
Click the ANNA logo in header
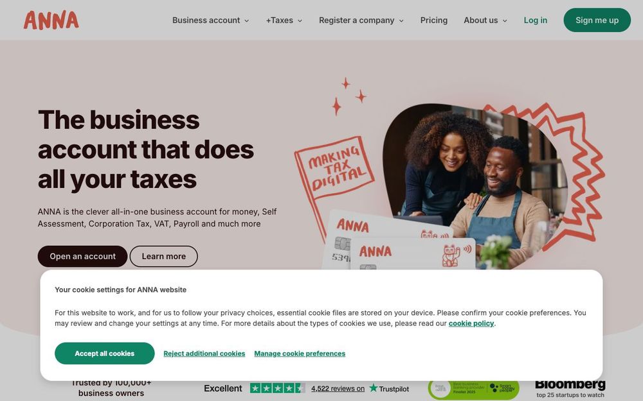(x=51, y=20)
